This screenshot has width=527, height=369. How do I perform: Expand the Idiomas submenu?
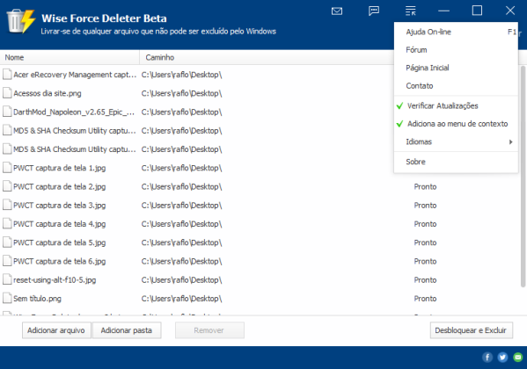click(456, 141)
